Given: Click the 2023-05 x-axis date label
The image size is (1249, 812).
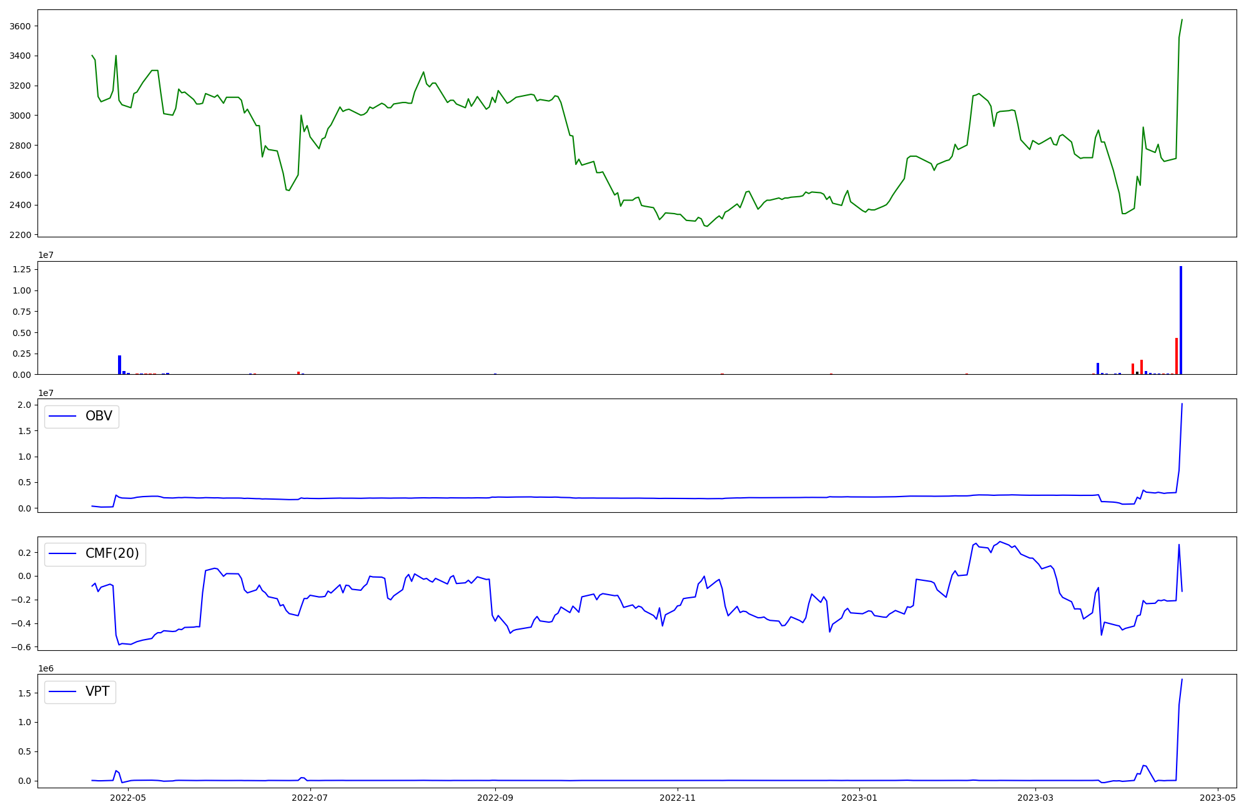Looking at the screenshot, I should (x=1218, y=798).
